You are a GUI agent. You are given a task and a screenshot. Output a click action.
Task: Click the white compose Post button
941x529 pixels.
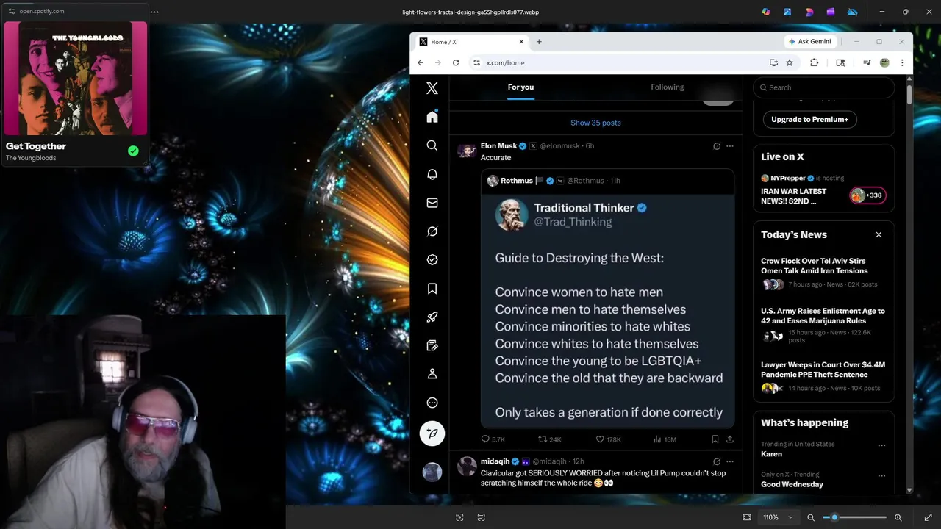pyautogui.click(x=432, y=433)
